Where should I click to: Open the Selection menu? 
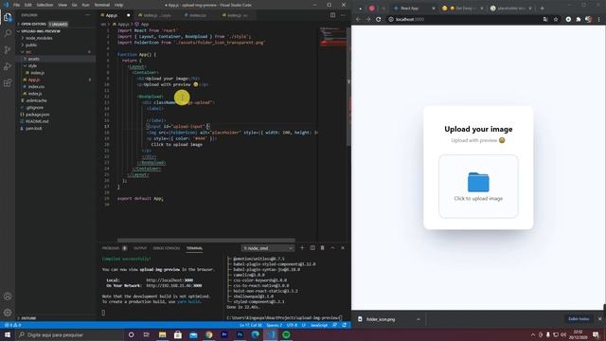[x=45, y=5]
